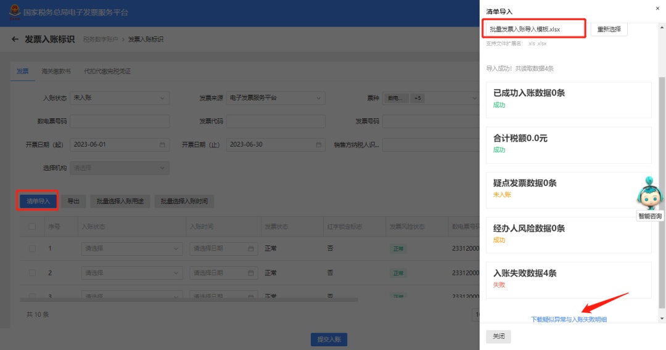Click the 导出 button
666x350 pixels.
pyautogui.click(x=73, y=201)
